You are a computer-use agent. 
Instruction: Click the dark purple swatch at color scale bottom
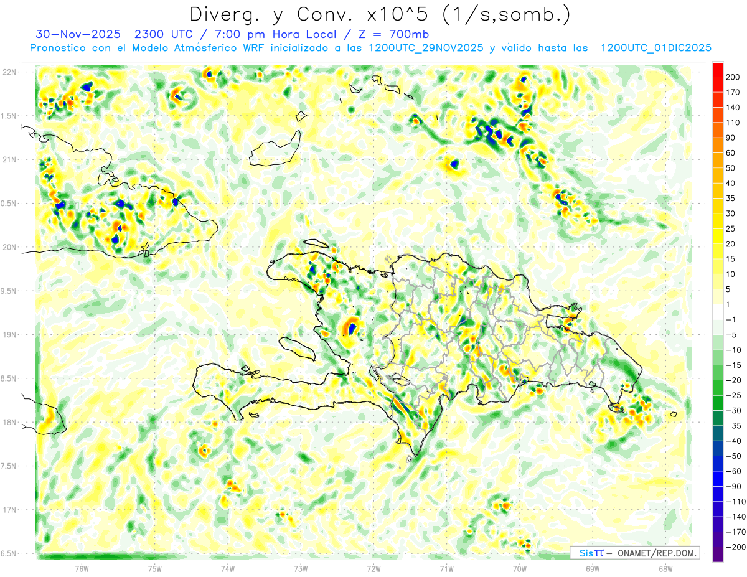point(718,554)
